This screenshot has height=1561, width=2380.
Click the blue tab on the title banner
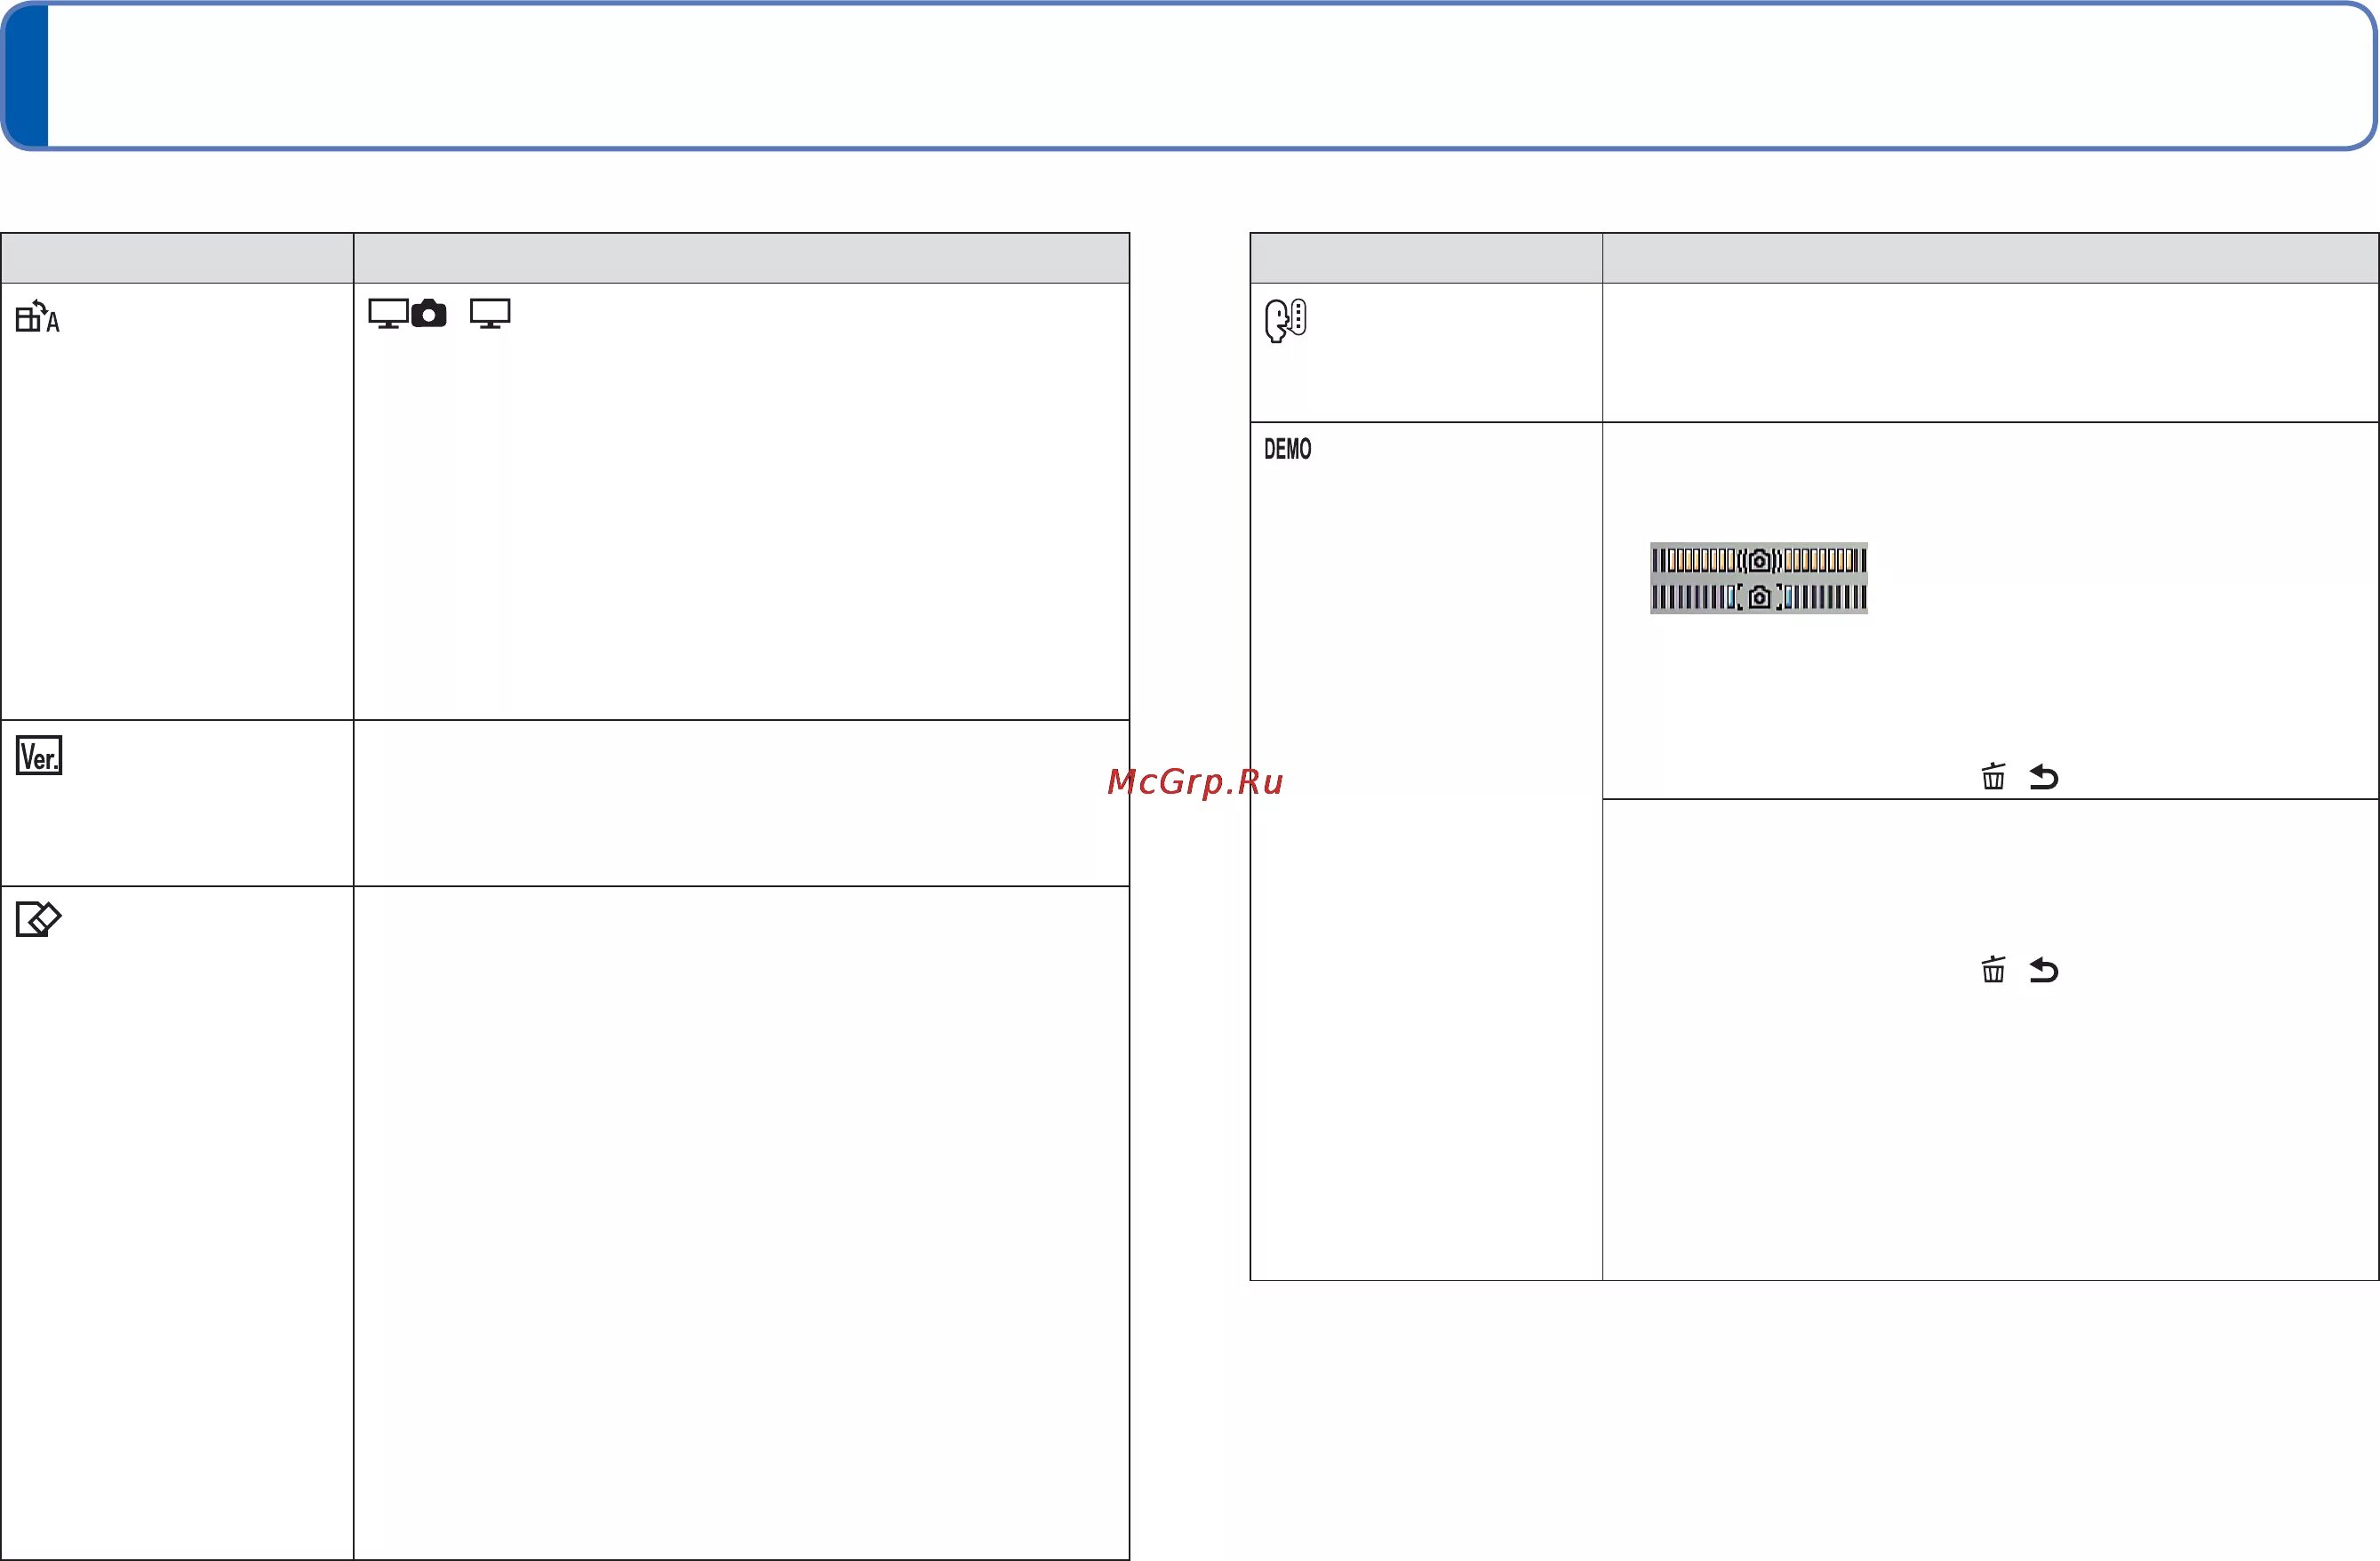[27, 76]
